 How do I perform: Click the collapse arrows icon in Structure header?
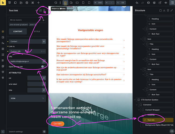click(172, 10)
